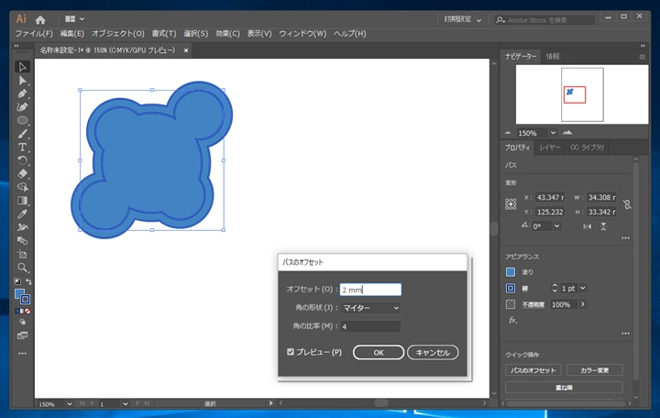
Task: Click 塗り fill swatch in Appearance
Action: click(511, 272)
